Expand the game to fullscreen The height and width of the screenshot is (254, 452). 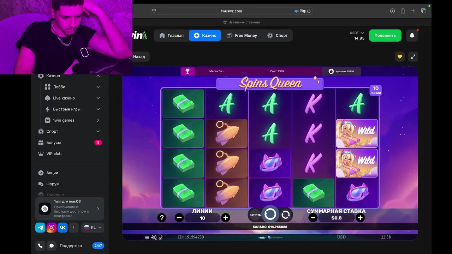coord(413,56)
